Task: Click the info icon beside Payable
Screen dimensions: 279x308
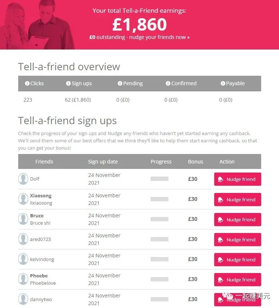Action: (223, 83)
